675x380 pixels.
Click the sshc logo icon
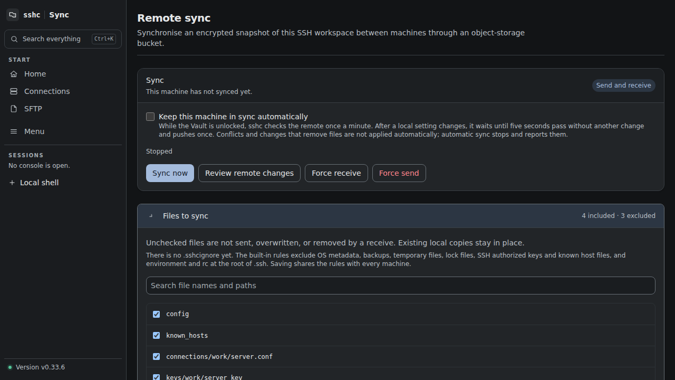click(x=13, y=15)
